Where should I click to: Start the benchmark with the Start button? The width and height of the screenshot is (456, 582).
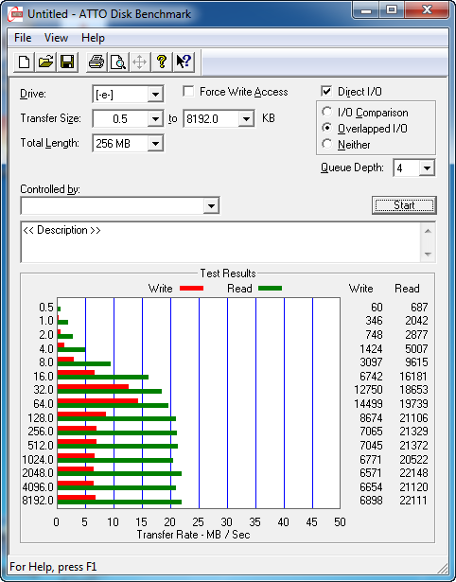[404, 205]
